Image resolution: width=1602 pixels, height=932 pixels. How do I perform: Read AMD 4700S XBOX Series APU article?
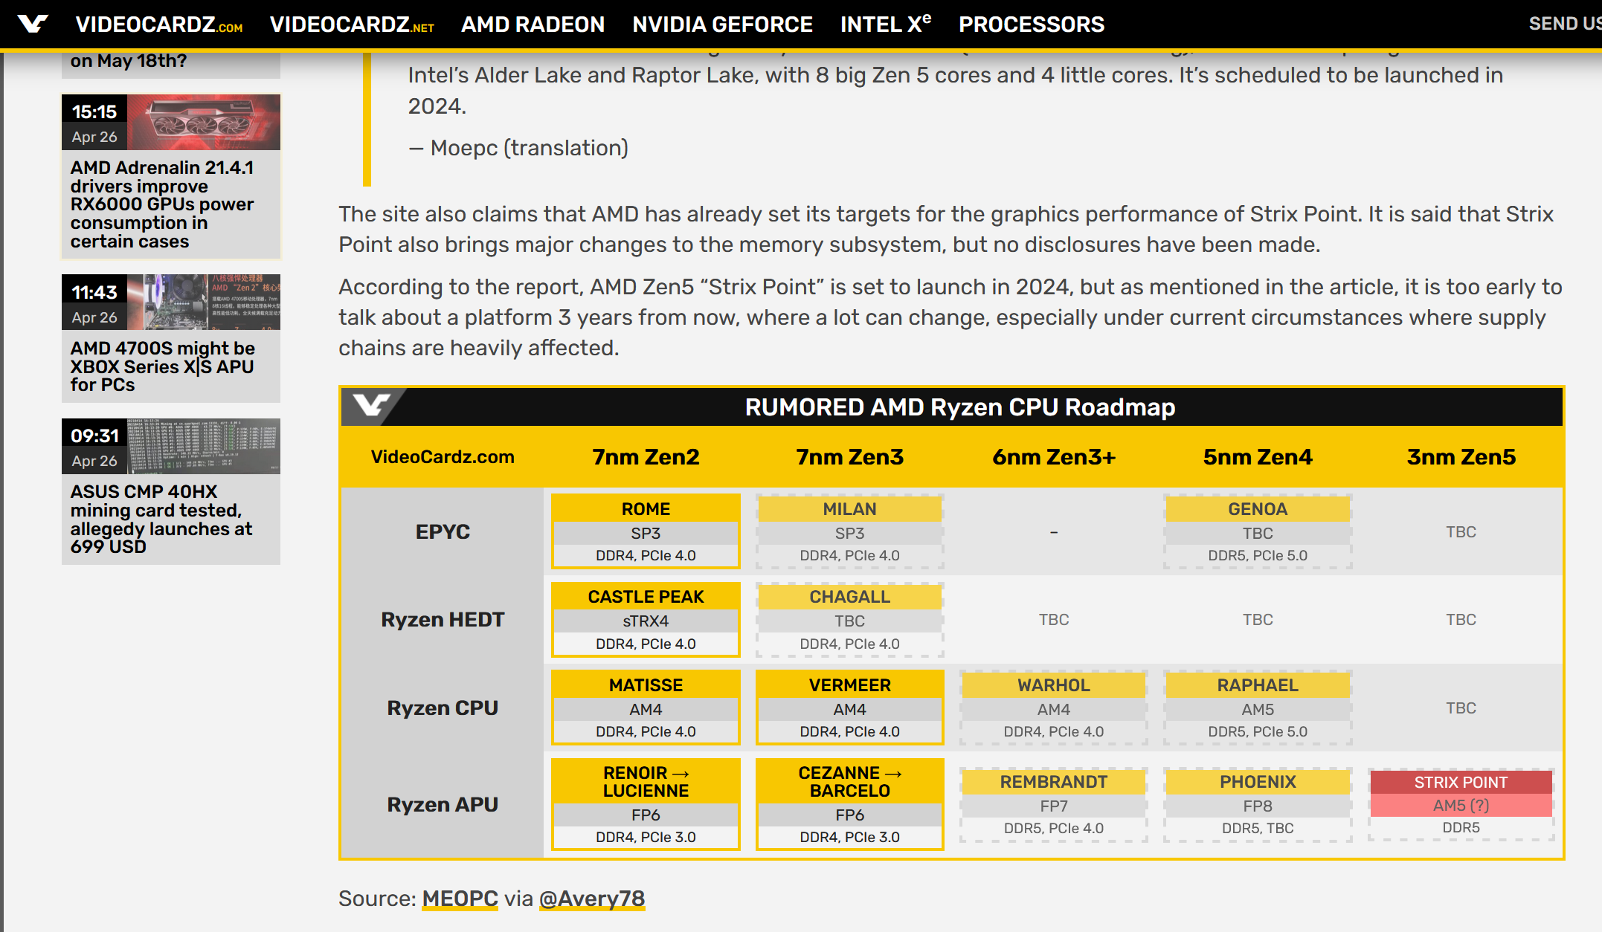(x=162, y=366)
